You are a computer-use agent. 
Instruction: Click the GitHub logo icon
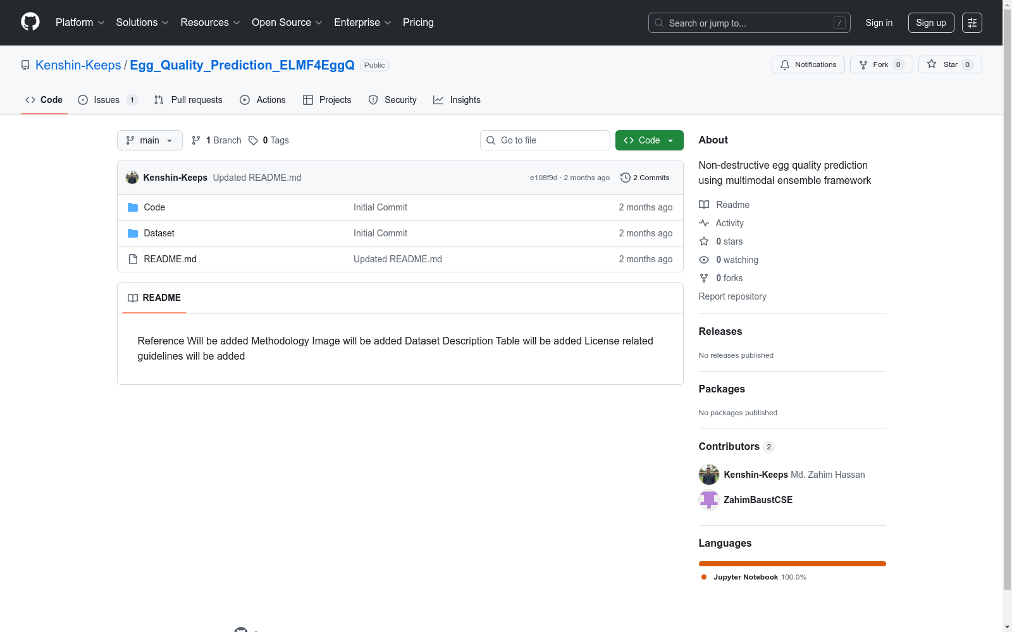tap(30, 22)
